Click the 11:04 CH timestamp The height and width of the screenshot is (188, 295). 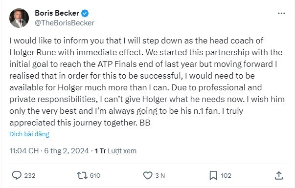pos(24,151)
